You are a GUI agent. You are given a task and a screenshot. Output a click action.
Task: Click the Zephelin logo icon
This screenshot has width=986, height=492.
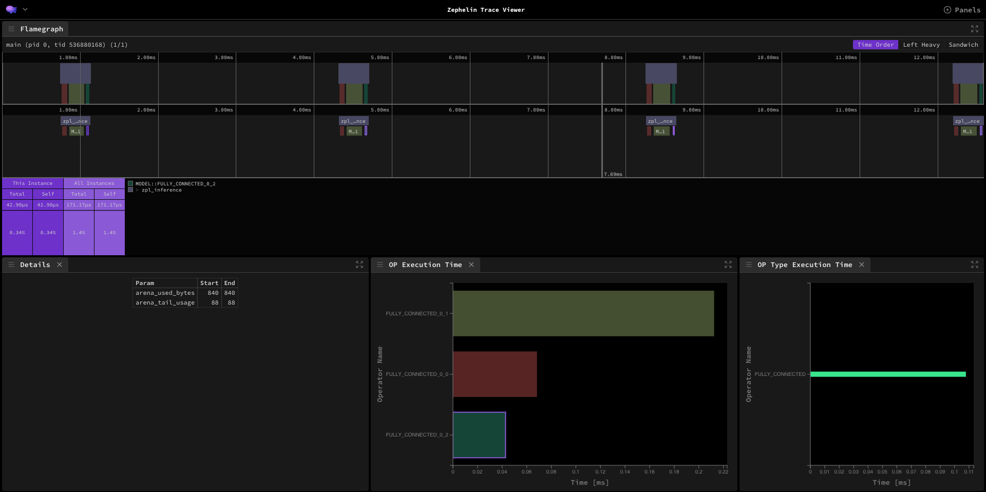[x=11, y=9]
